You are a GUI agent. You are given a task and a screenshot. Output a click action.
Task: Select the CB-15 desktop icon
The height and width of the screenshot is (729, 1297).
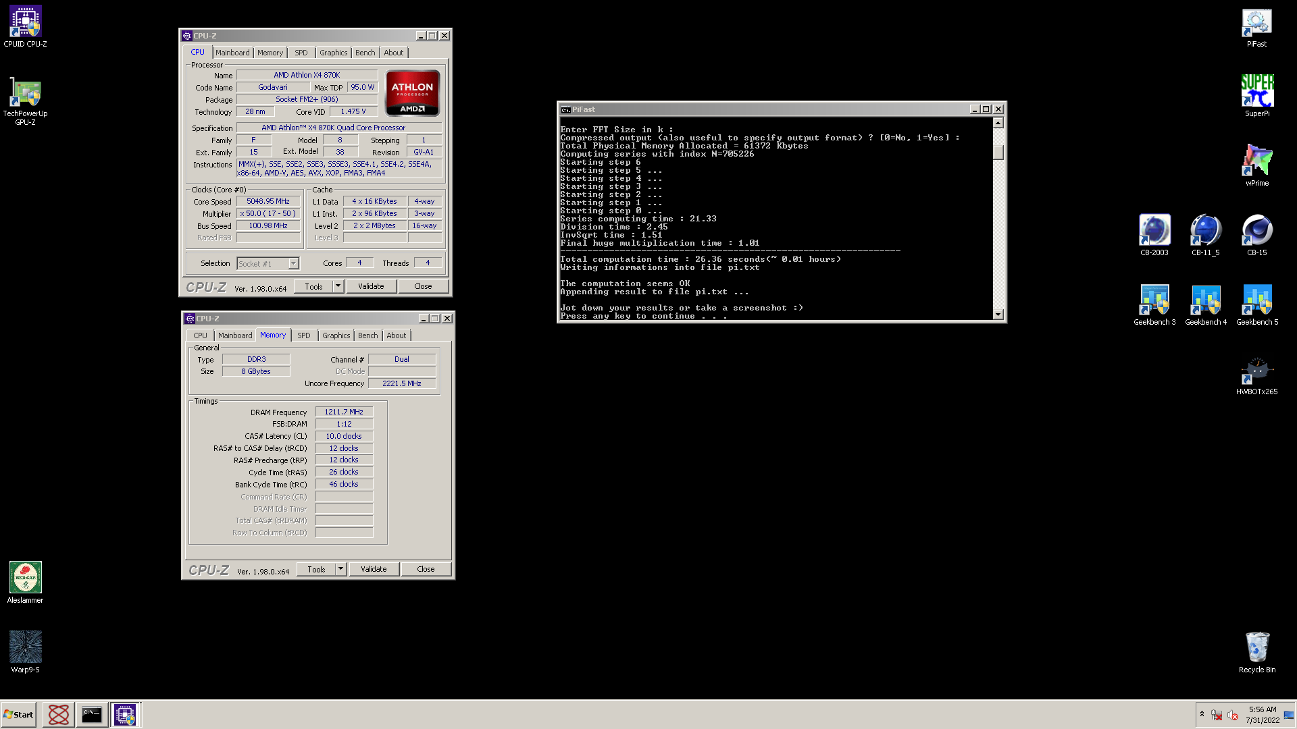tap(1256, 235)
